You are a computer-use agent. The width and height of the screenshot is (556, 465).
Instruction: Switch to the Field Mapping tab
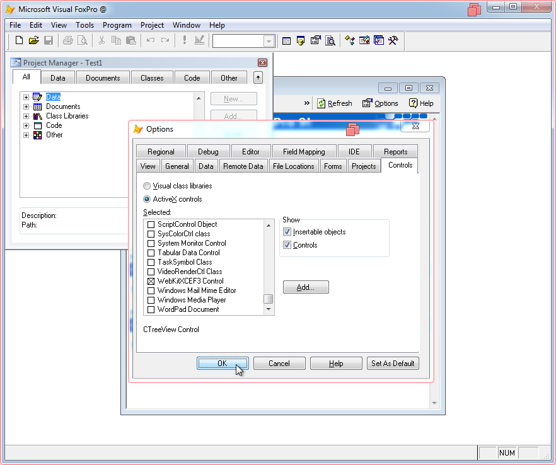click(304, 152)
